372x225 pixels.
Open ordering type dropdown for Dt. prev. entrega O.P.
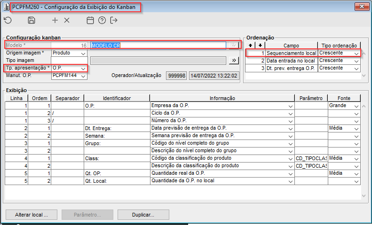(356, 68)
